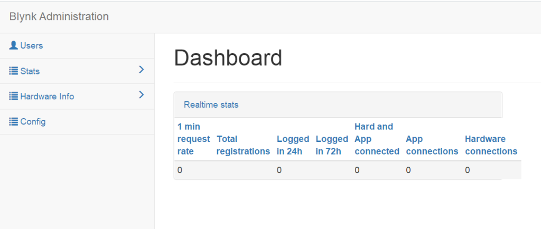The width and height of the screenshot is (541, 229).
Task: Click the list icon beside Config
Action: click(14, 121)
